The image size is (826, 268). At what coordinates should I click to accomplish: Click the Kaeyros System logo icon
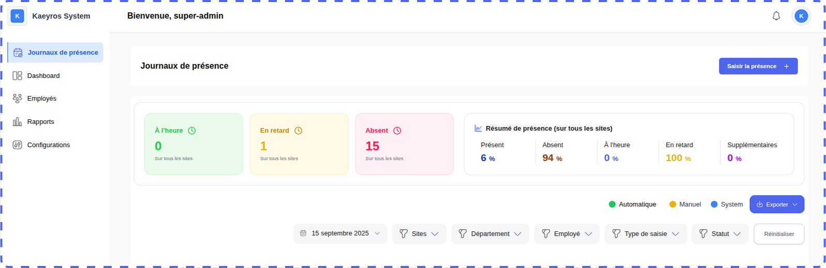pos(18,16)
